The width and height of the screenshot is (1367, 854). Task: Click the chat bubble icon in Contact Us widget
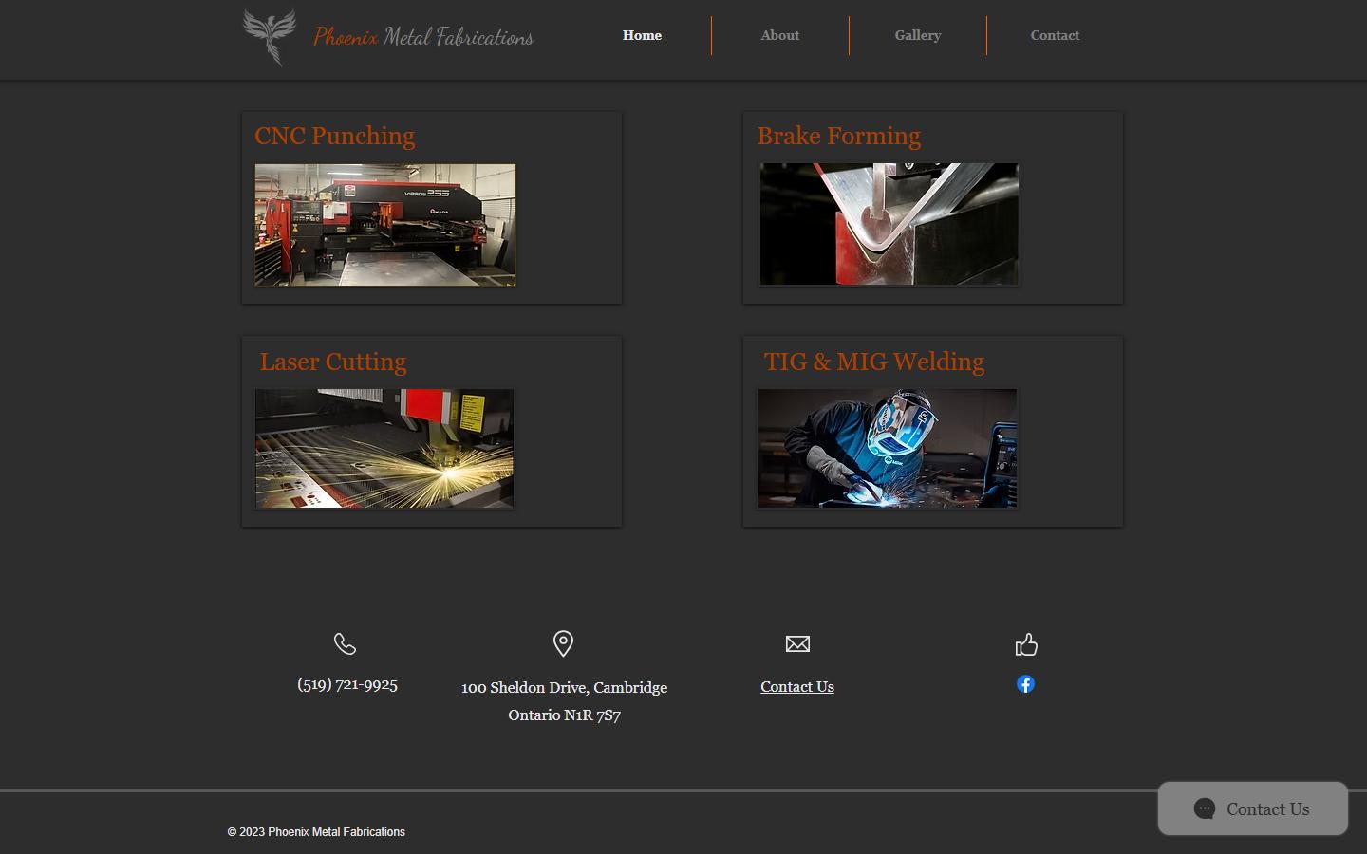(x=1205, y=808)
